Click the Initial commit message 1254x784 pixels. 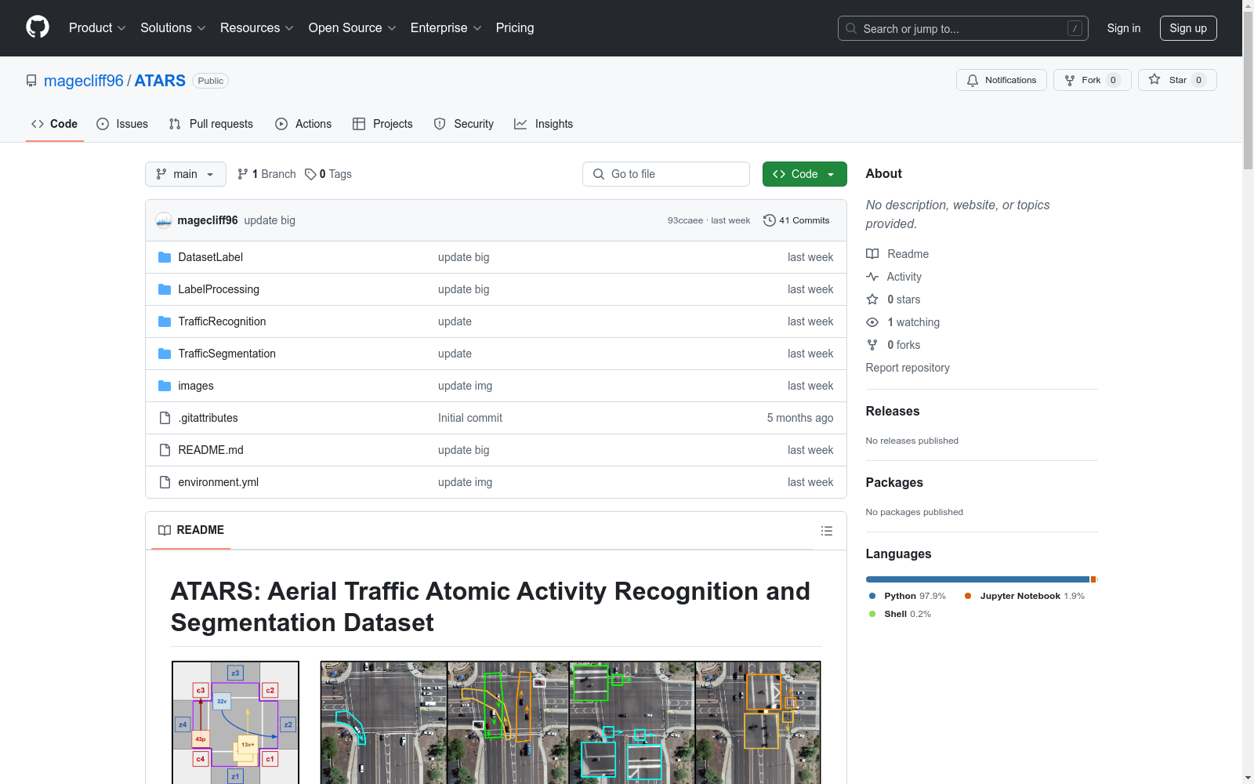coord(470,418)
